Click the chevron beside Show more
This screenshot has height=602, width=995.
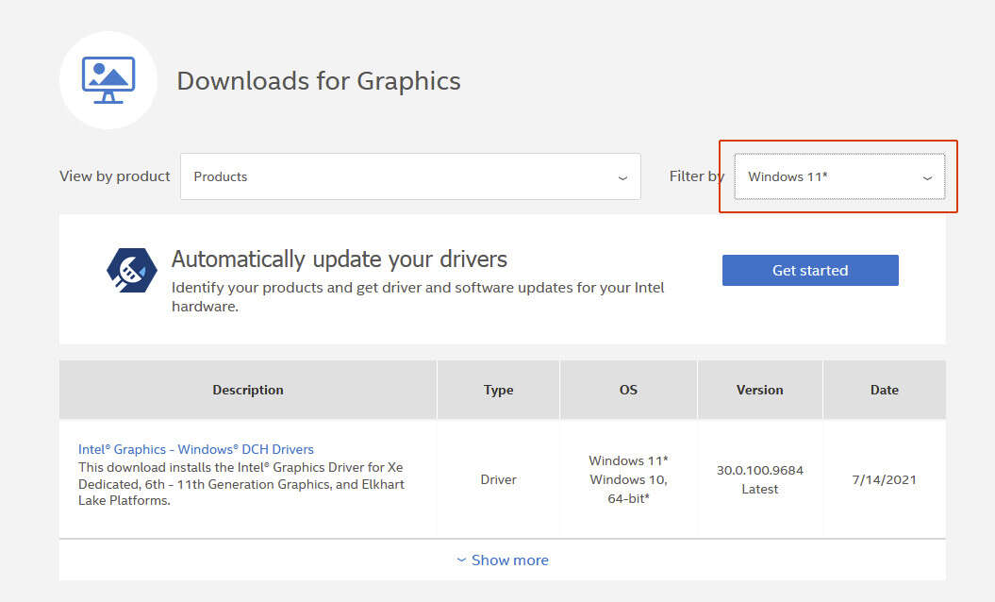[461, 560]
